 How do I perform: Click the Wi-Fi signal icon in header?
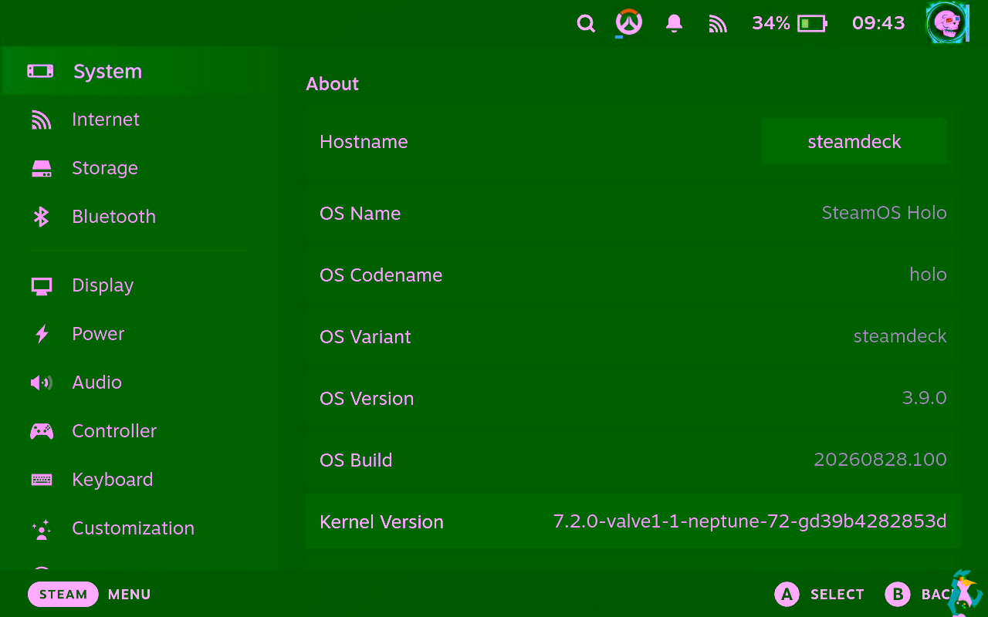pyautogui.click(x=718, y=24)
